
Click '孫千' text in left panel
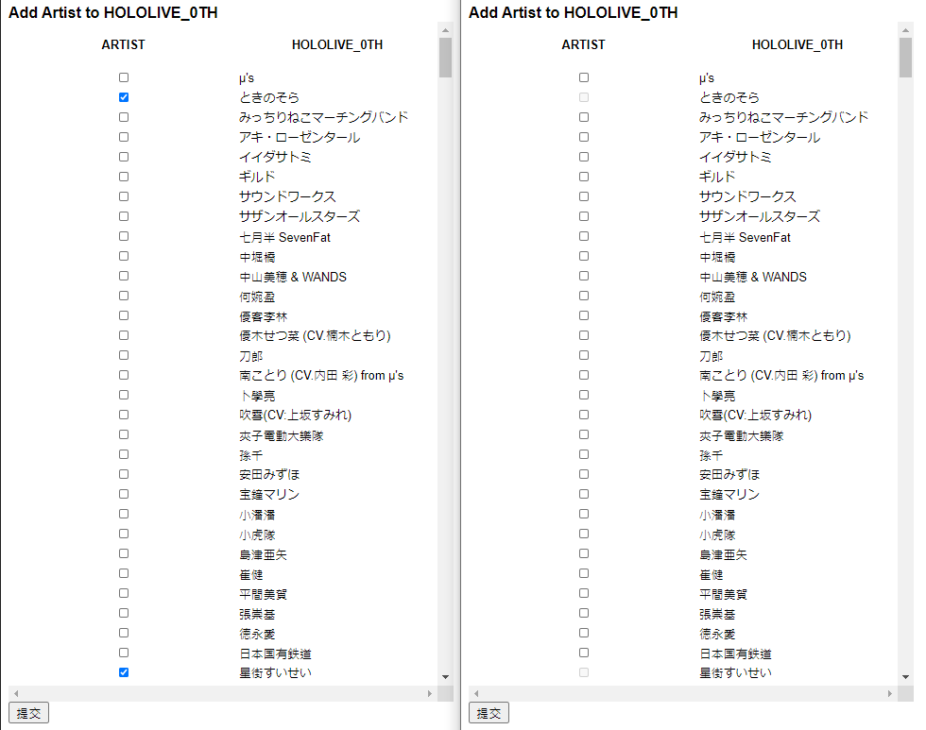point(251,455)
